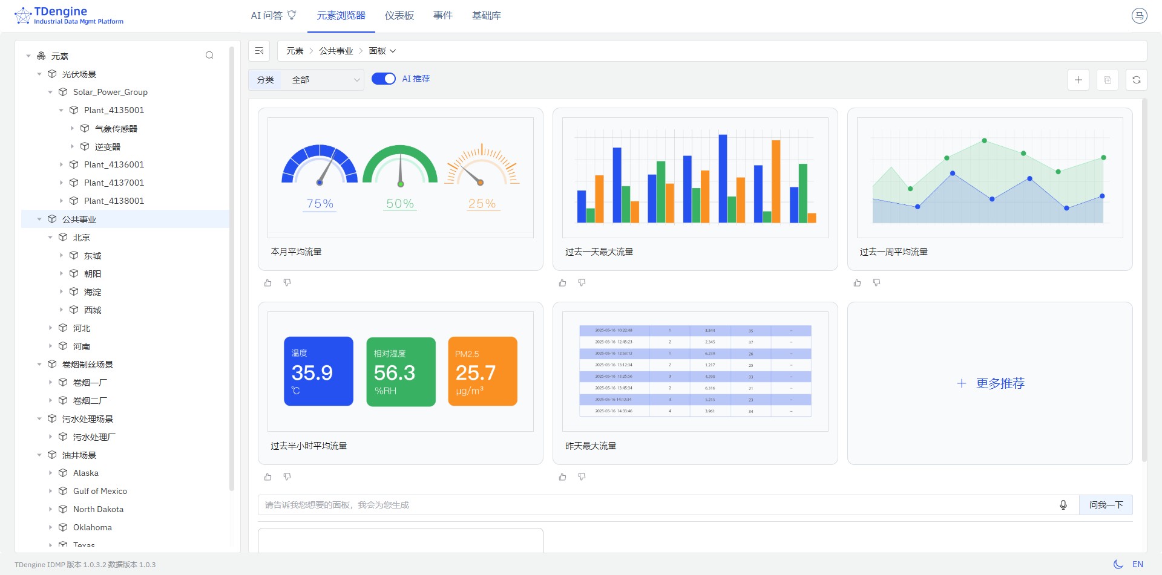The height and width of the screenshot is (575, 1162).
Task: Click the cube icon beside Alaska
Action: click(x=63, y=473)
